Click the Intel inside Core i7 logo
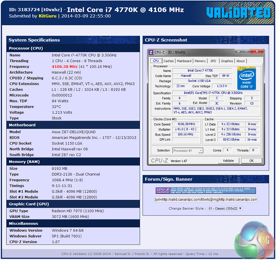The width and height of the screenshot is (276, 260). 247,78
